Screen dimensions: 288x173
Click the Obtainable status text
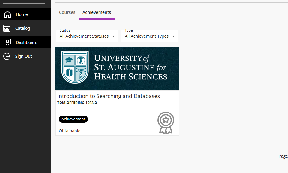click(x=70, y=131)
